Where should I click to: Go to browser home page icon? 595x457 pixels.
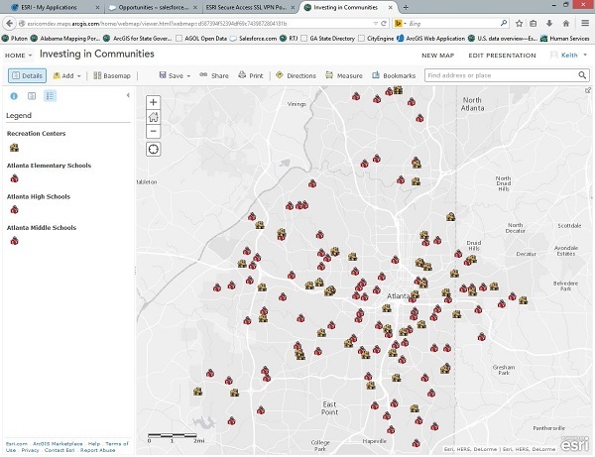[566, 24]
